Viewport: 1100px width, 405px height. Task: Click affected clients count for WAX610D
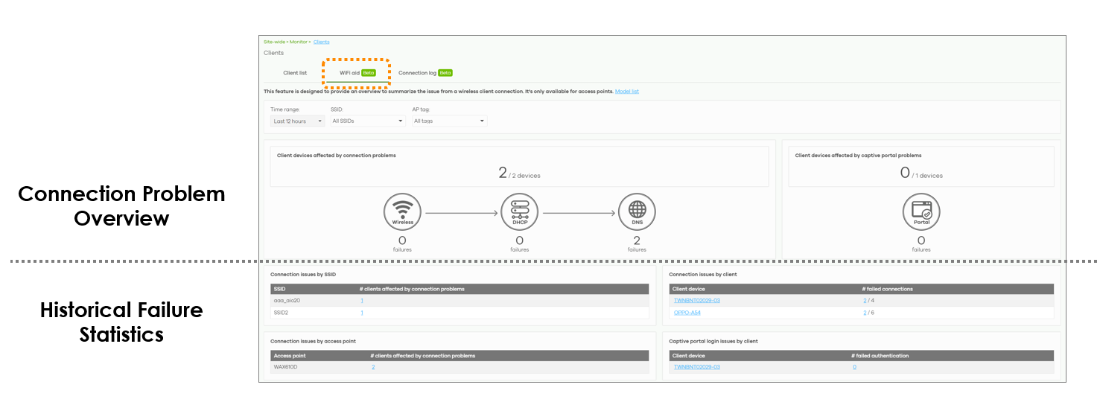click(x=372, y=367)
